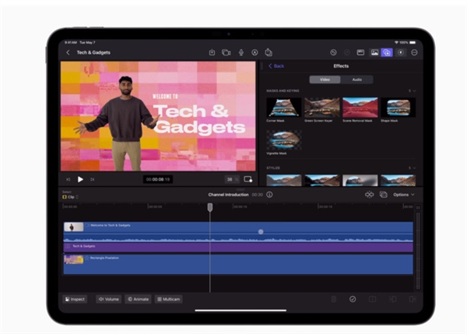Select the Scene Removal Mask effect thumbnail
Viewport: 467px width, 334px height.
point(360,108)
